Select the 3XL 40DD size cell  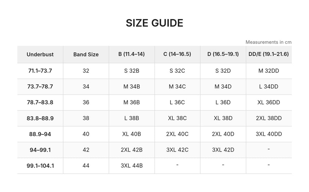269,134
